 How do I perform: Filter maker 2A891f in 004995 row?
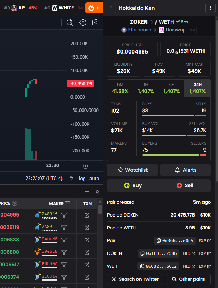(x=64, y=215)
